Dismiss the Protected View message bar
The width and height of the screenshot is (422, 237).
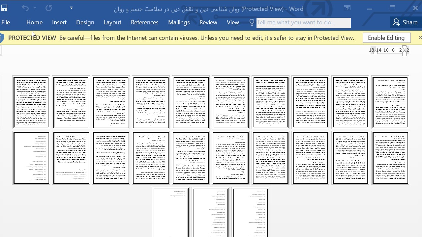tap(420, 38)
